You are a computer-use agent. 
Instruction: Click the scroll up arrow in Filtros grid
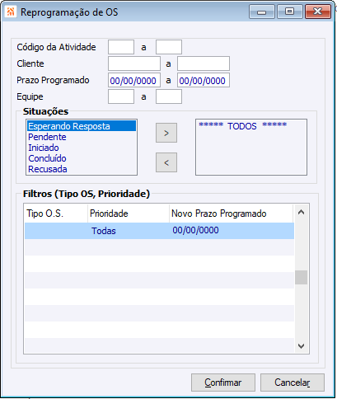pyautogui.click(x=301, y=212)
